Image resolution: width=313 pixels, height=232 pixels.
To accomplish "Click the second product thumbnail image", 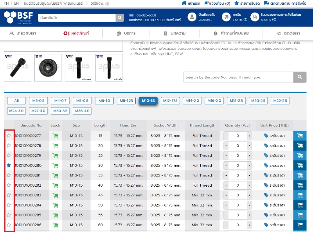I will pyautogui.click(x=48, y=68).
